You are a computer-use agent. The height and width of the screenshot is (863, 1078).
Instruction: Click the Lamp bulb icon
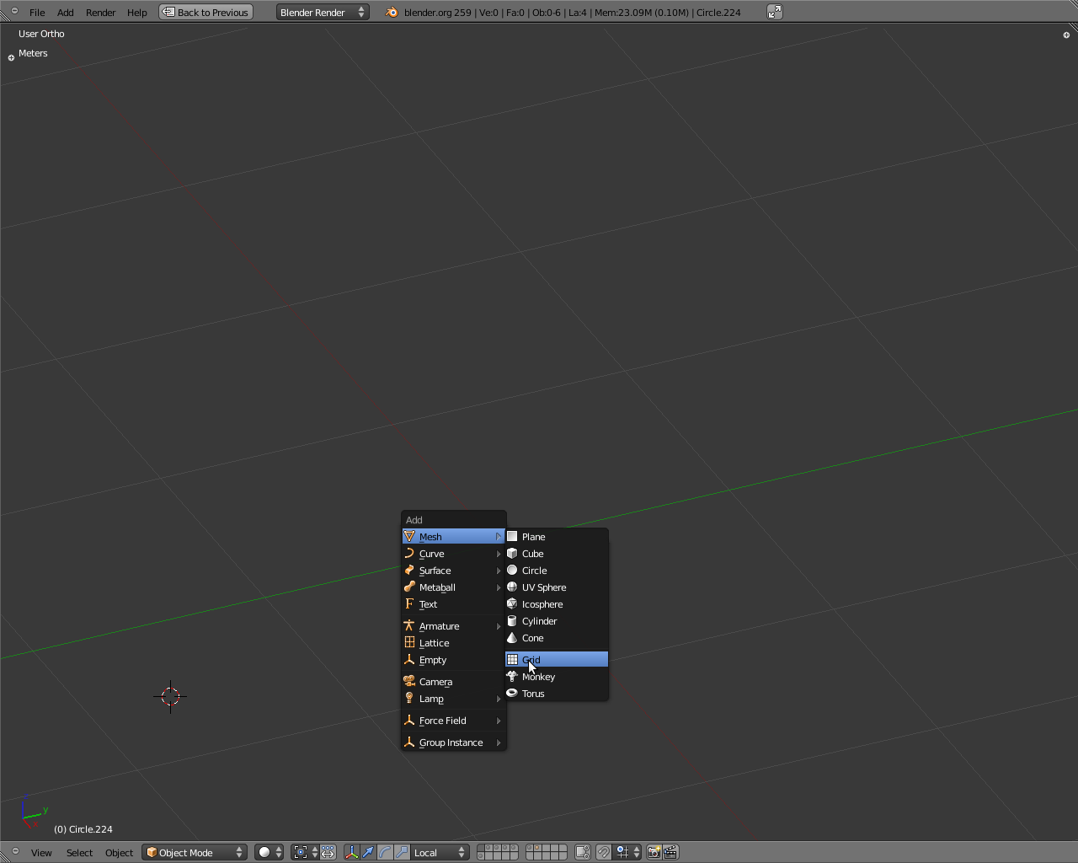point(409,698)
